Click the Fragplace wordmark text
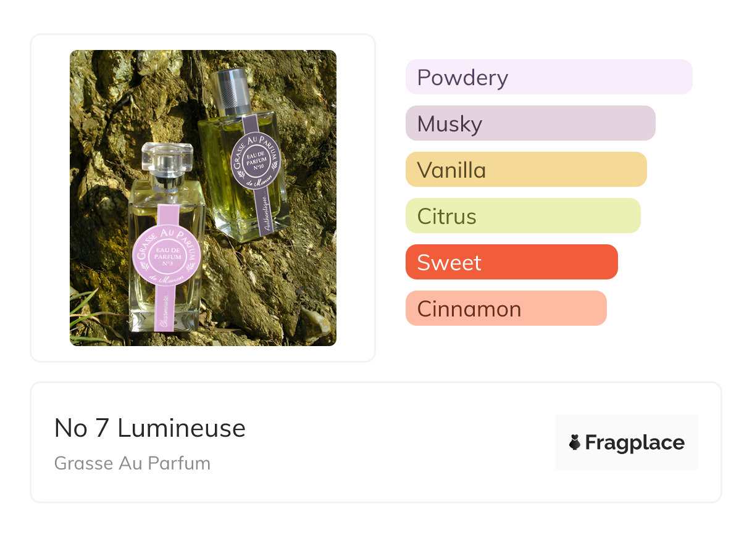 (x=635, y=443)
